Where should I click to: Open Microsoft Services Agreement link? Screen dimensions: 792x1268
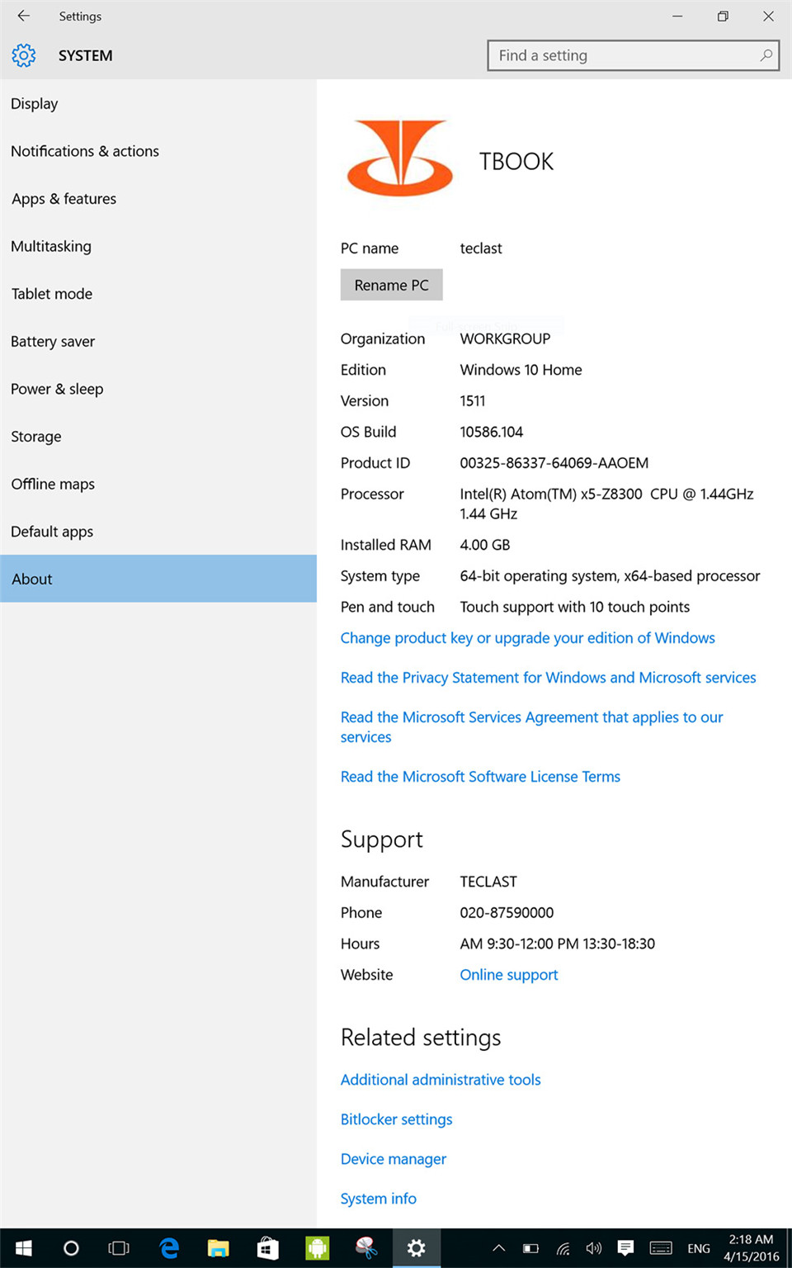532,727
